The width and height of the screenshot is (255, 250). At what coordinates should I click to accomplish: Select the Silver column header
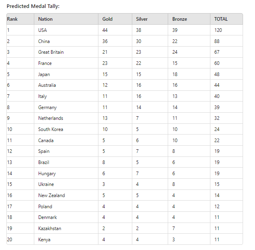coord(142,19)
